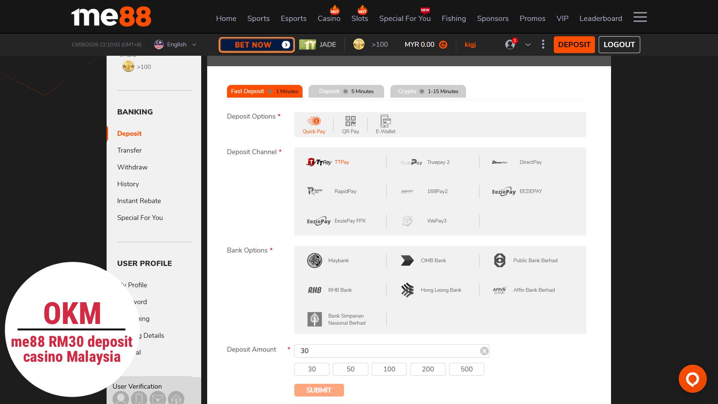Viewport: 718px width, 404px height.
Task: Select E-Wallet deposit option
Action: [x=386, y=125]
